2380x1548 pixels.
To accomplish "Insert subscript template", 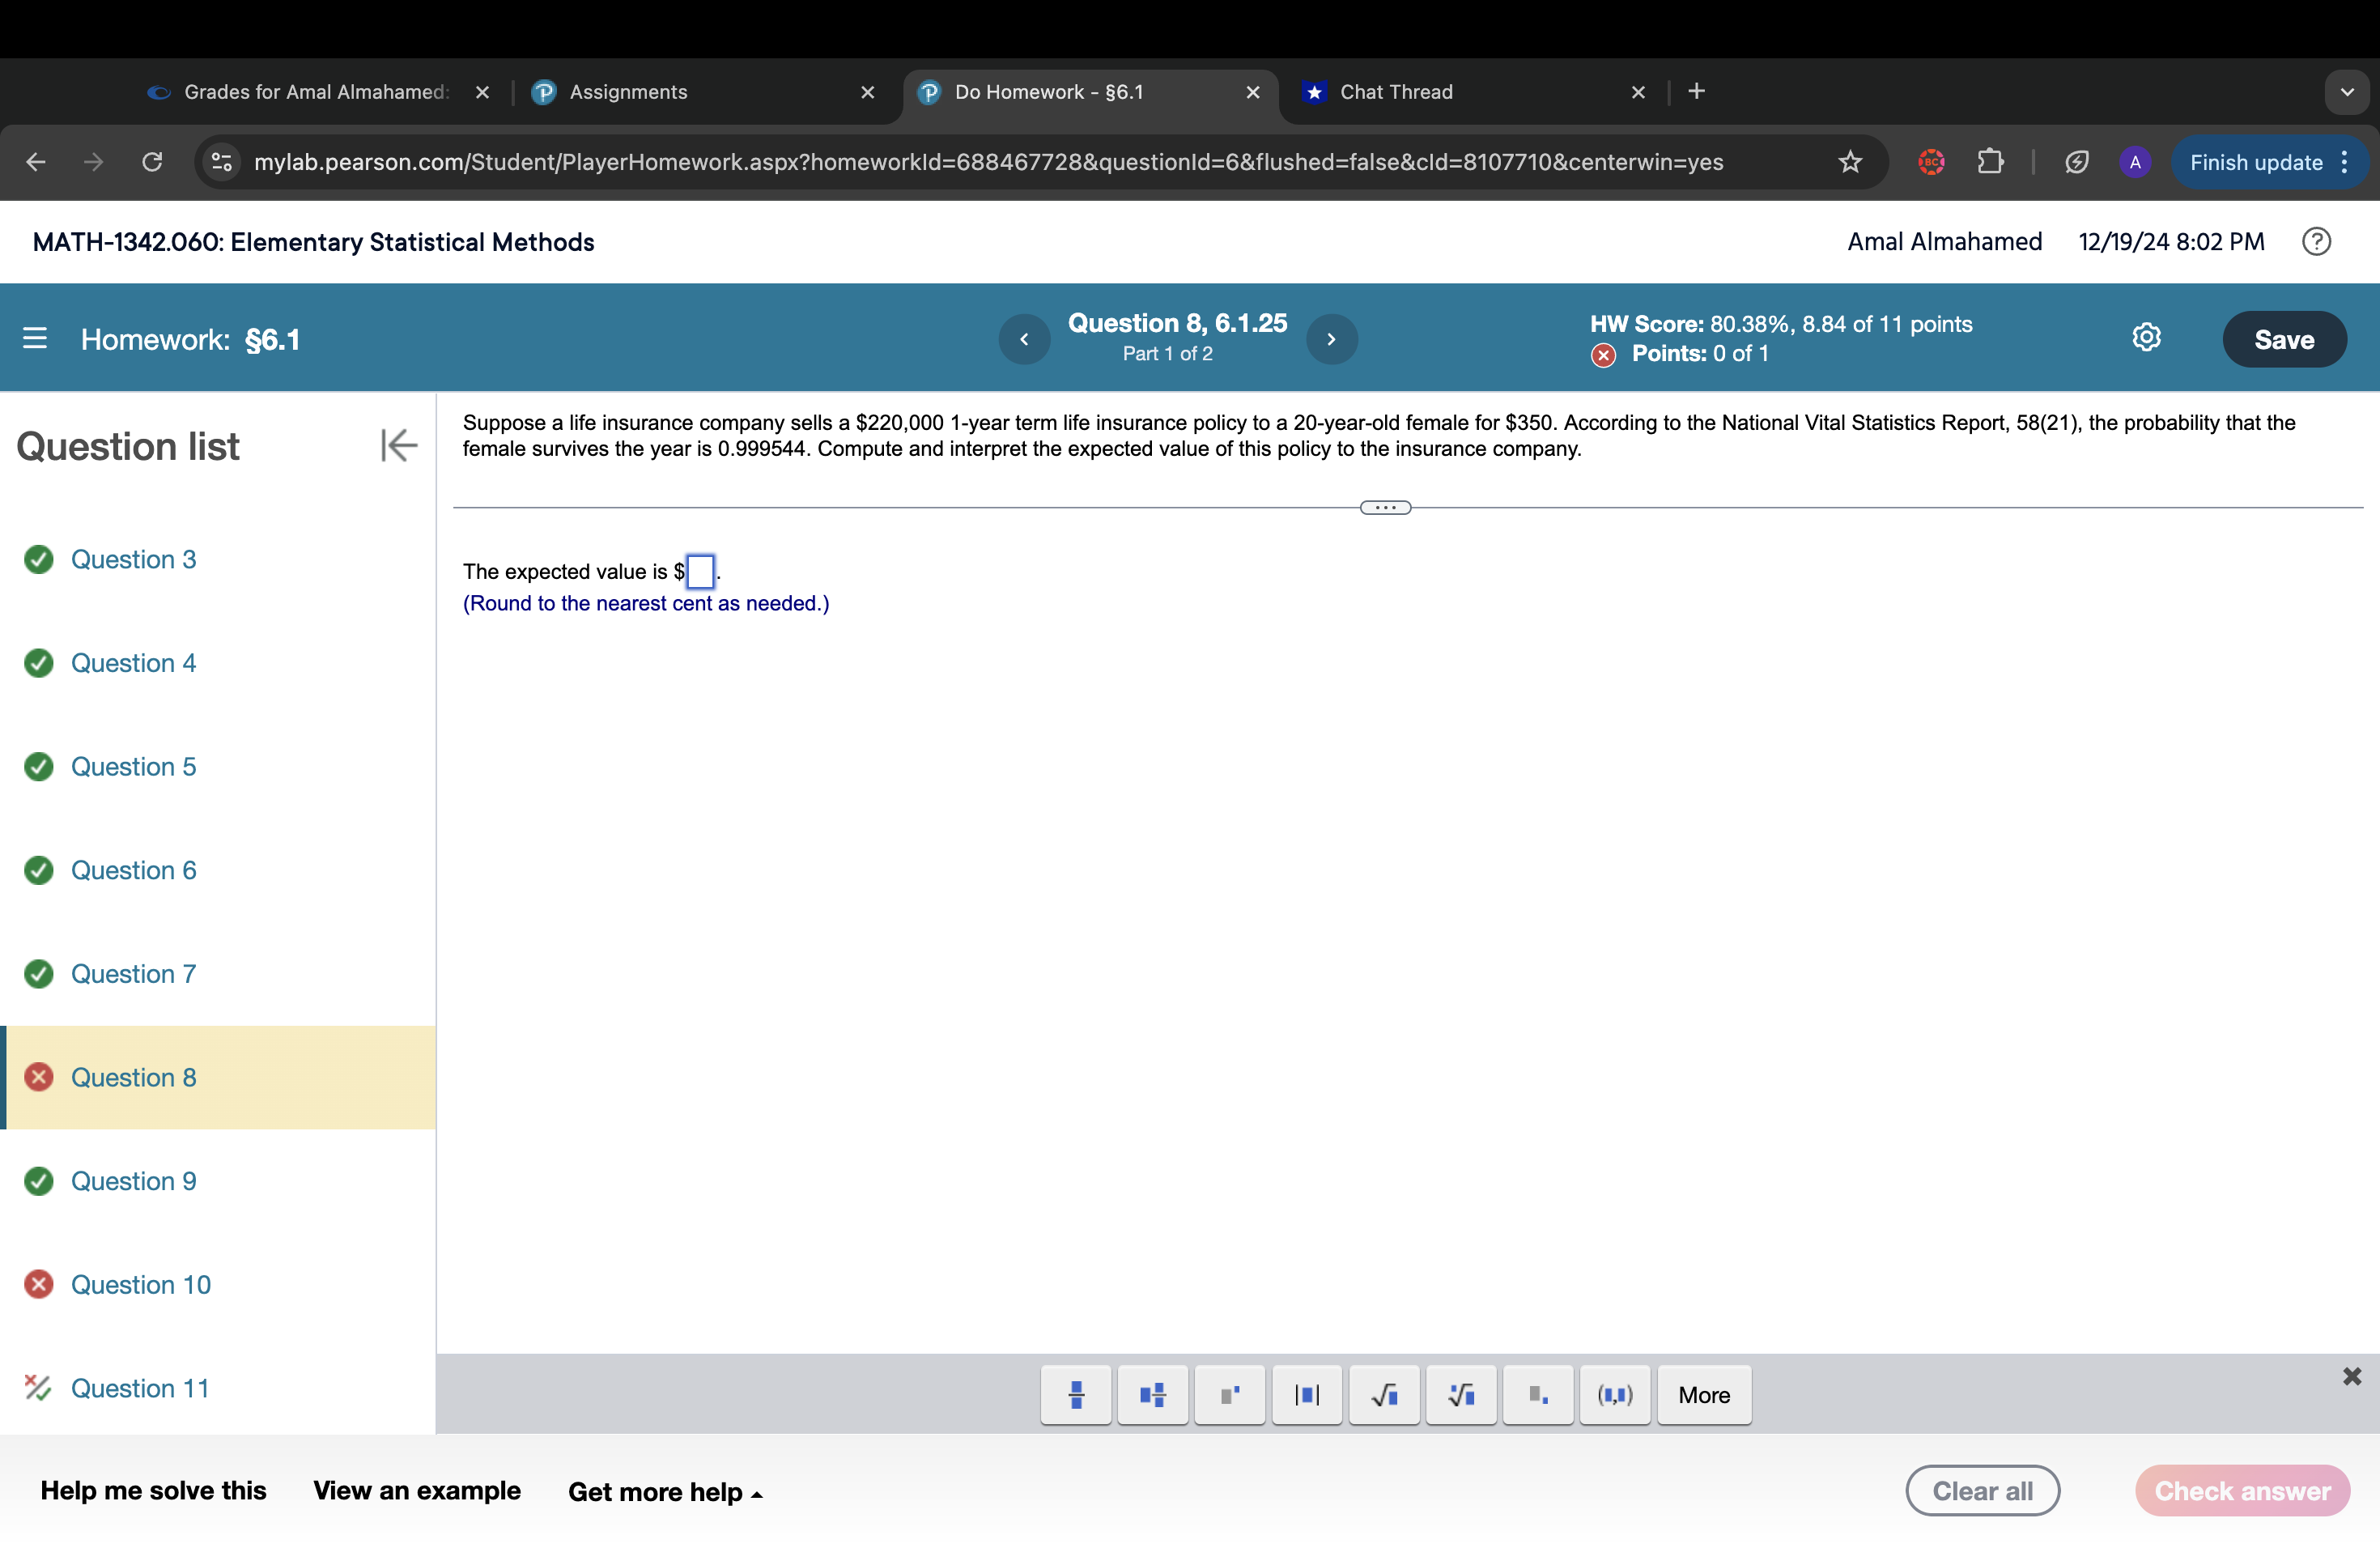I will point(1537,1394).
